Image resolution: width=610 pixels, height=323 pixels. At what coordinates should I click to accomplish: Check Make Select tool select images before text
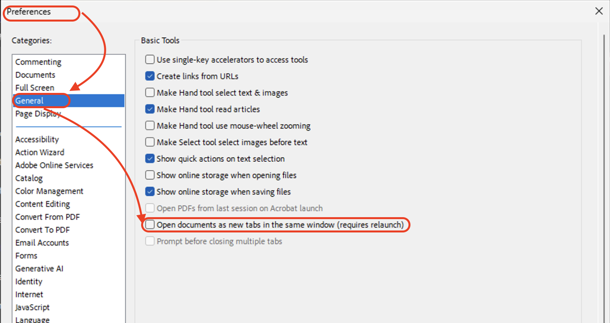coord(150,142)
